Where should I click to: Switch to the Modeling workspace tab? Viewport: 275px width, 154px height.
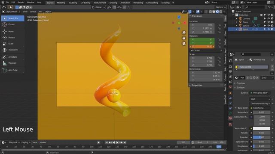tap(61, 3)
